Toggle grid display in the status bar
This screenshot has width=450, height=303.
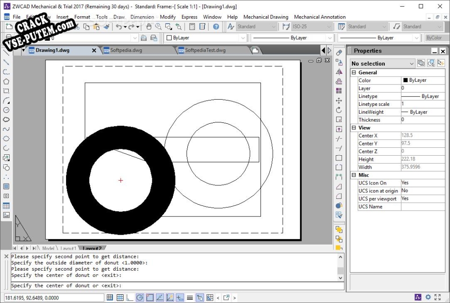pos(120,298)
